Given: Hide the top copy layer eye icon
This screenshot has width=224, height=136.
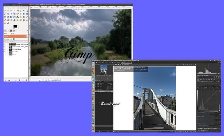Looking at the screenshot, I should point(5,44).
